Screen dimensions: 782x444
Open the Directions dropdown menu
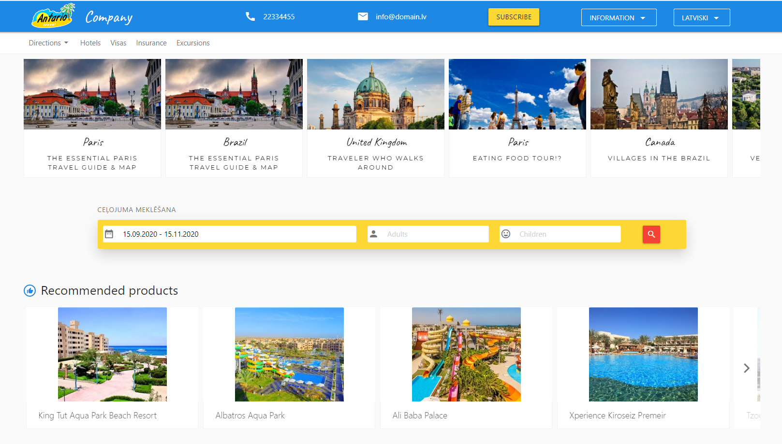[x=48, y=43]
